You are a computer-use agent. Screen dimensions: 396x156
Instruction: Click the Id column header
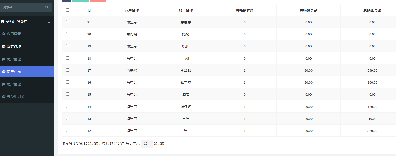coord(89,10)
